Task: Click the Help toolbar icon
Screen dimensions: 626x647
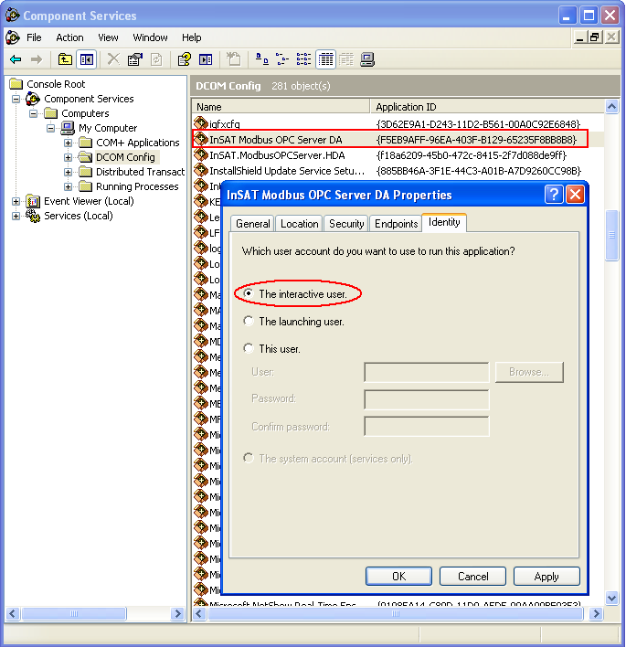Action: coord(184,59)
